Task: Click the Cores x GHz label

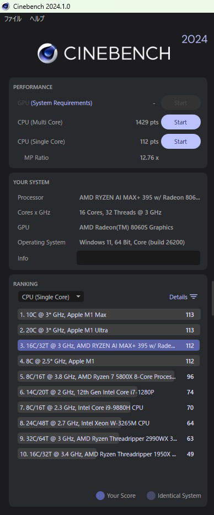Action: pyautogui.click(x=34, y=212)
